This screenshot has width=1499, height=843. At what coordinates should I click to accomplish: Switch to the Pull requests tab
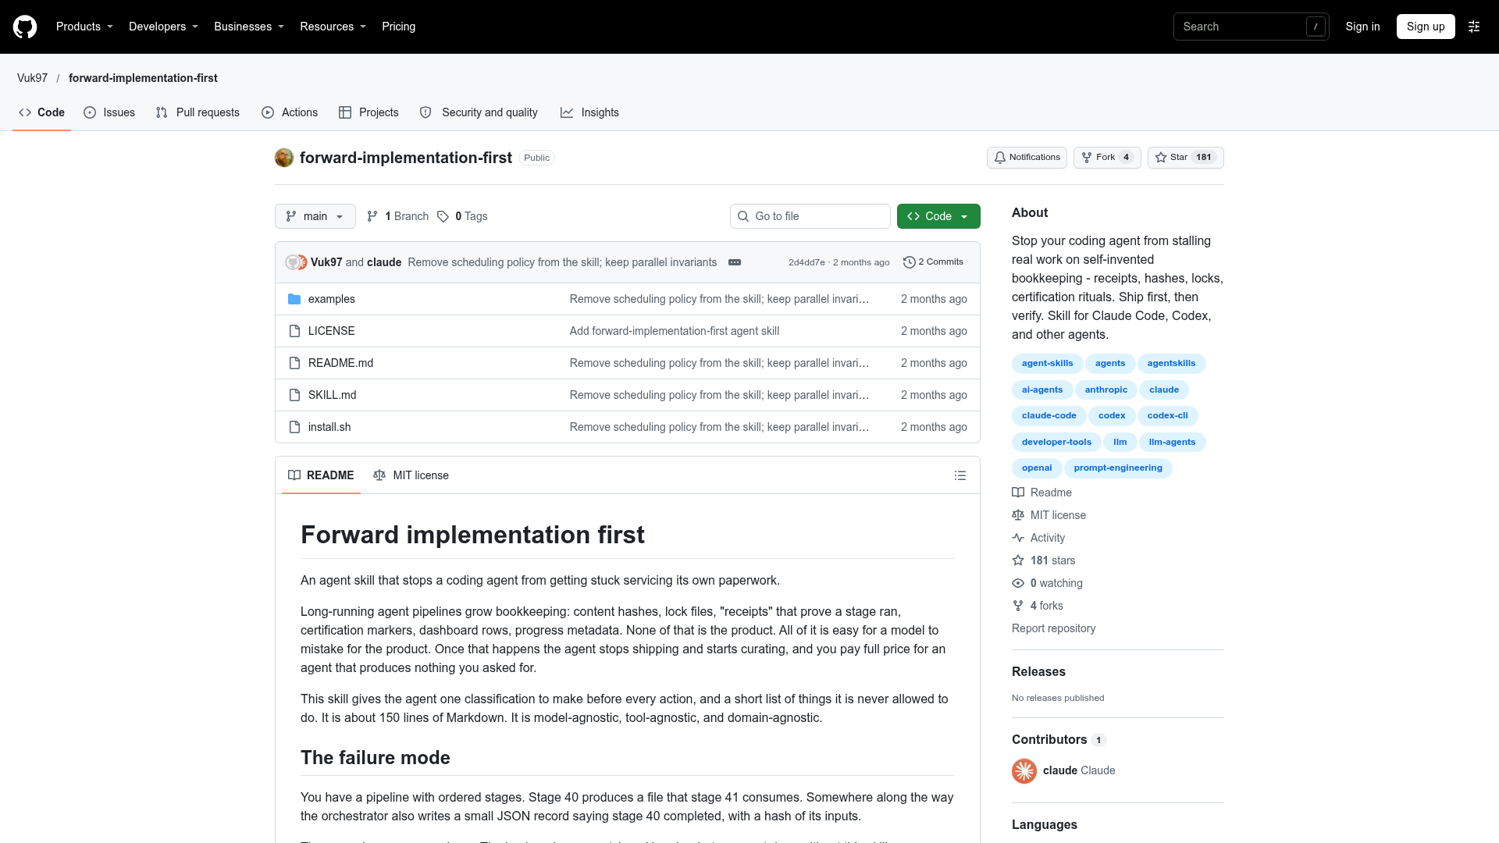pos(198,112)
